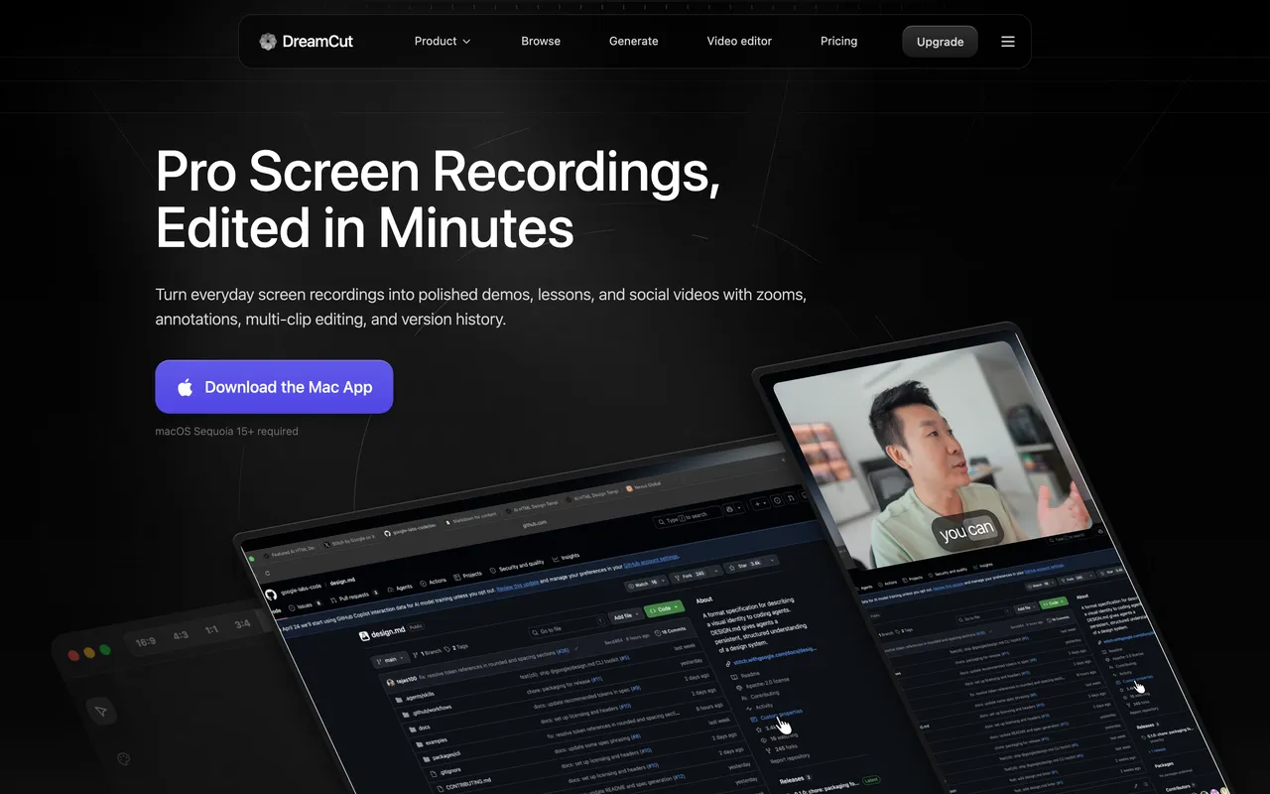The image size is (1270, 794).
Task: Pick the 1:1 aspect ratio option
Action: (211, 629)
